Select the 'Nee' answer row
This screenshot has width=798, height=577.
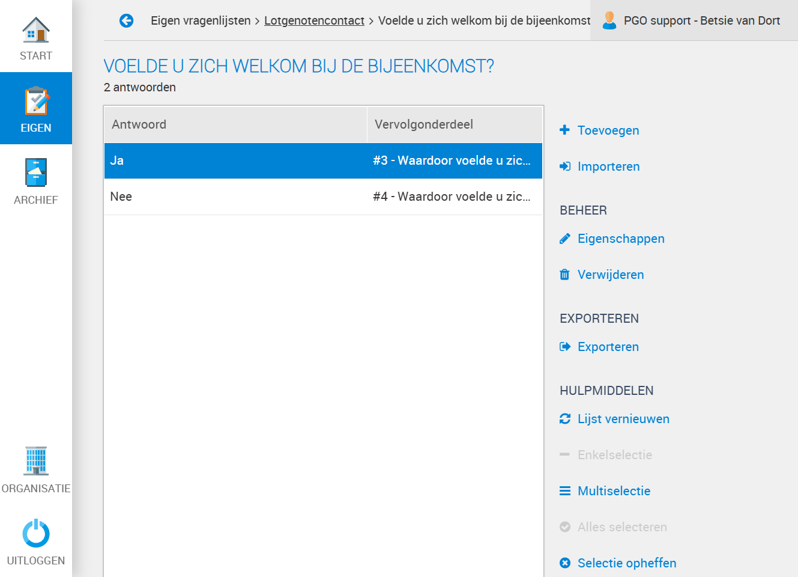[x=323, y=197]
